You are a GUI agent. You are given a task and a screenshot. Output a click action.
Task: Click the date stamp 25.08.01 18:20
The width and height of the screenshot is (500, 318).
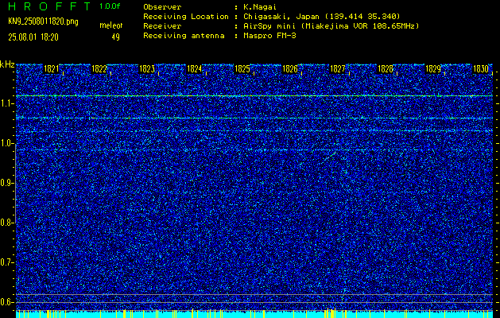pos(33,37)
